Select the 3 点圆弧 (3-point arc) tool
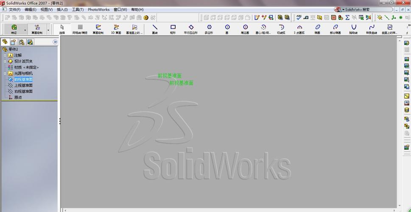 [x=299, y=29]
